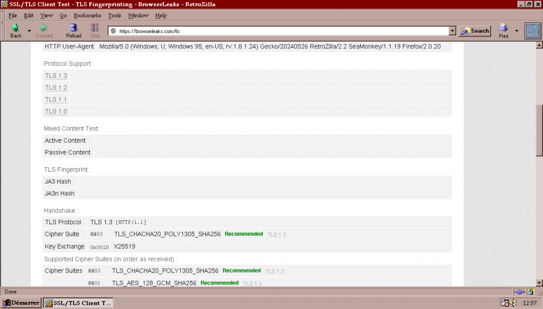Click the online/offline connection icon in status bar
The height and width of the screenshot is (309, 543).
[x=517, y=292]
